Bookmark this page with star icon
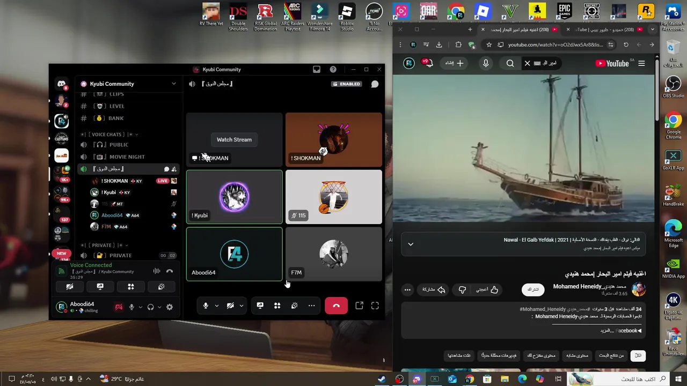The height and width of the screenshot is (386, 687). point(489,45)
